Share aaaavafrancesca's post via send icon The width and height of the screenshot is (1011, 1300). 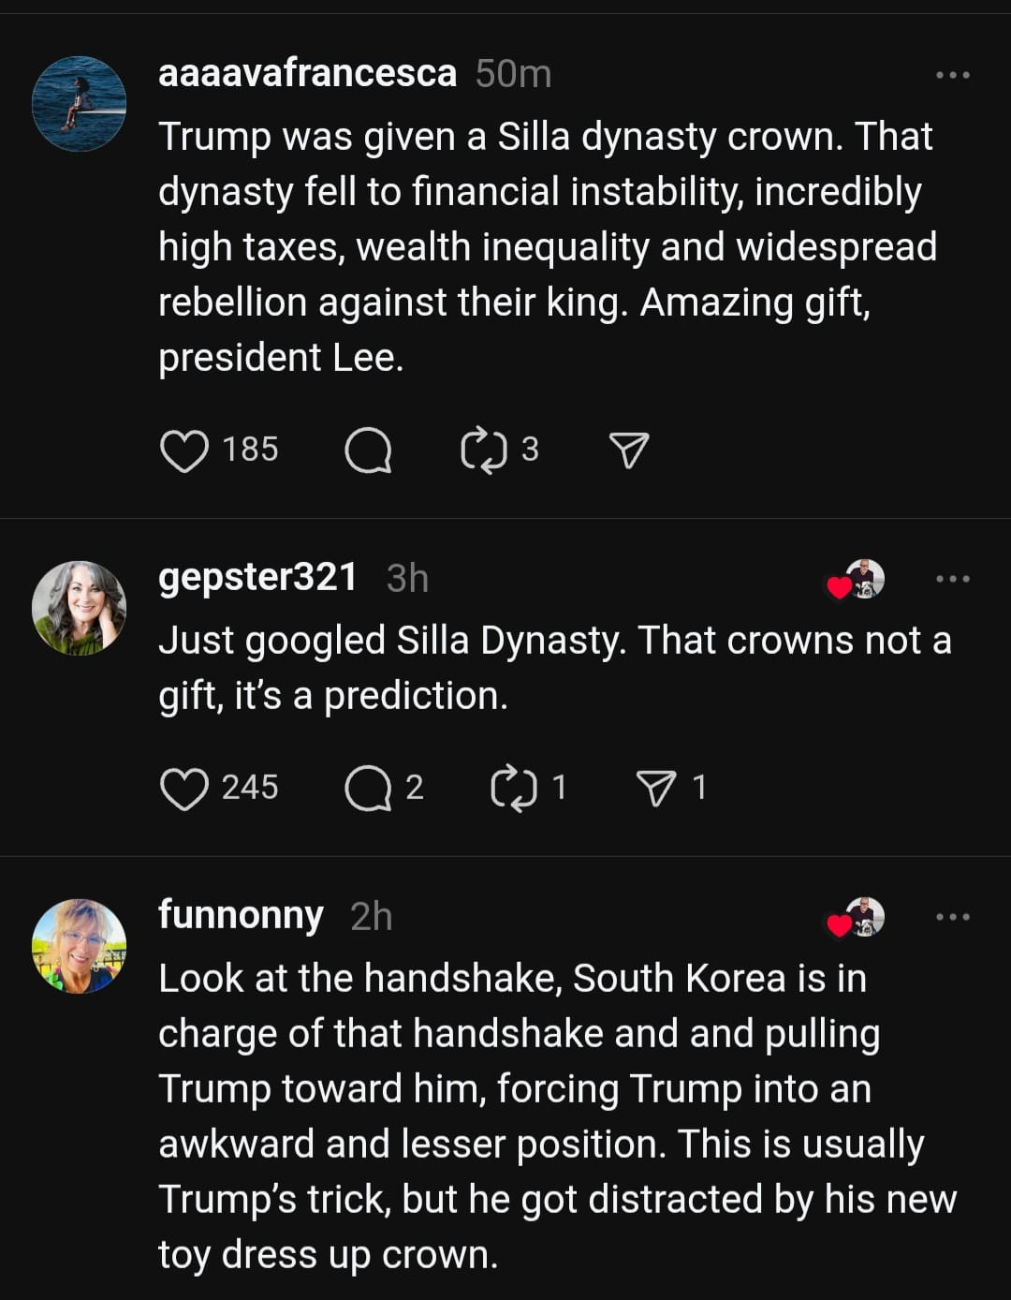[629, 451]
